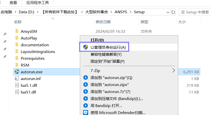
Task: Click the Microsoft Defender shield icon
Action: point(86,112)
